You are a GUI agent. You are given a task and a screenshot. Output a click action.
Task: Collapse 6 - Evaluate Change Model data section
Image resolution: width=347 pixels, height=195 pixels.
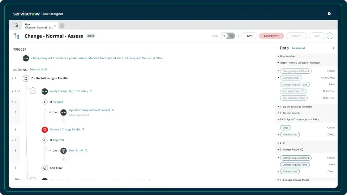click(278, 180)
